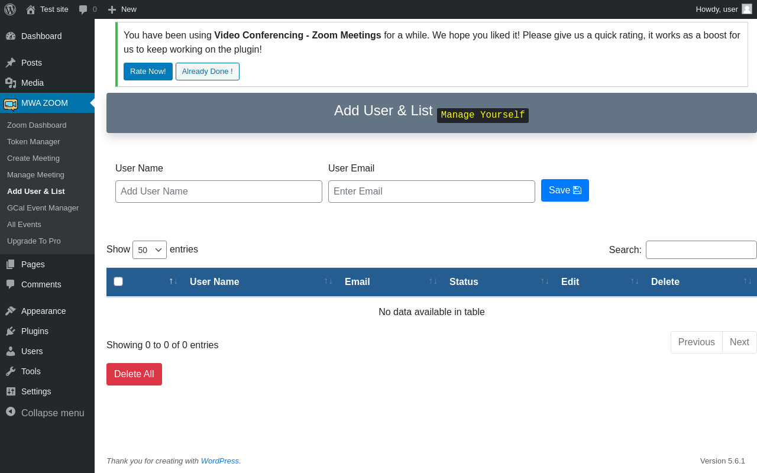Screen dimensions: 757x473
Task: Open Upgrade To Pro
Action: (x=34, y=241)
